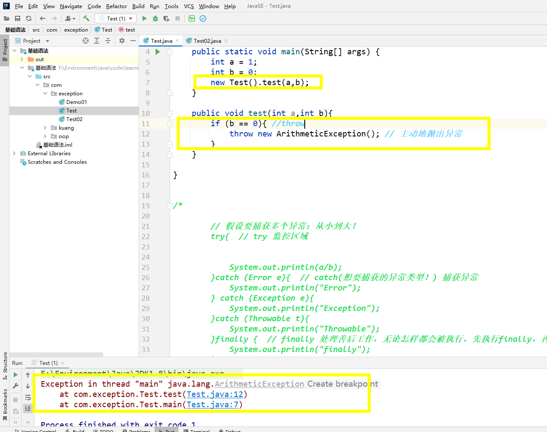547x432 pixels.
Task: Click the Save All disk icon
Action: click(18, 18)
